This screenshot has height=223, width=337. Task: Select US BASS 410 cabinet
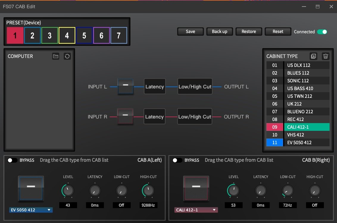298,88
